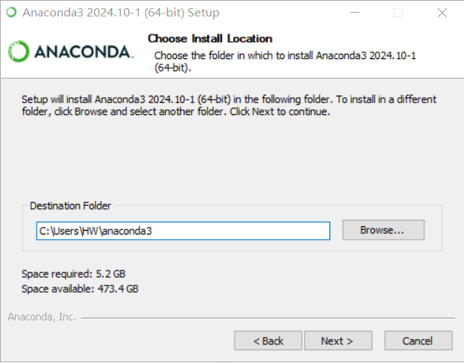Click the 'Setup will install Anaconda3' instruction paragraph
The height and width of the screenshot is (363, 464).
coord(229,105)
